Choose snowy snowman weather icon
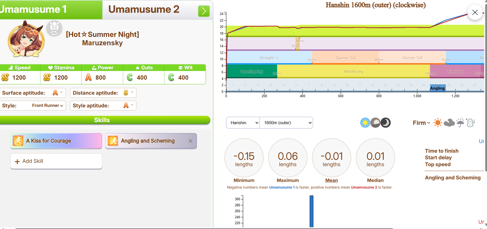Viewport: 487px width, 229px height. click(x=470, y=123)
